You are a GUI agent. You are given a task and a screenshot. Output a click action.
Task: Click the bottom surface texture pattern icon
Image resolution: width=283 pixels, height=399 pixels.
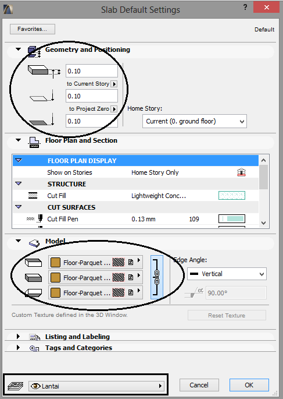click(119, 292)
